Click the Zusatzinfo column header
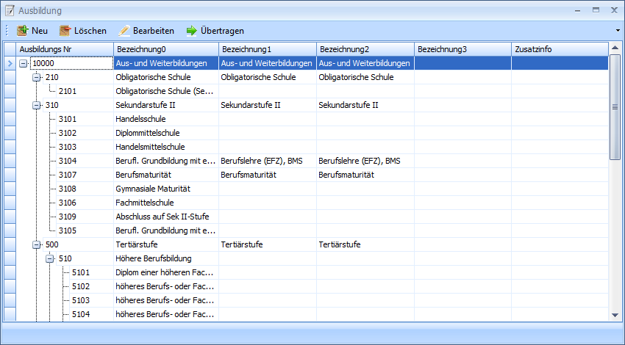The height and width of the screenshot is (345, 625). pos(559,49)
